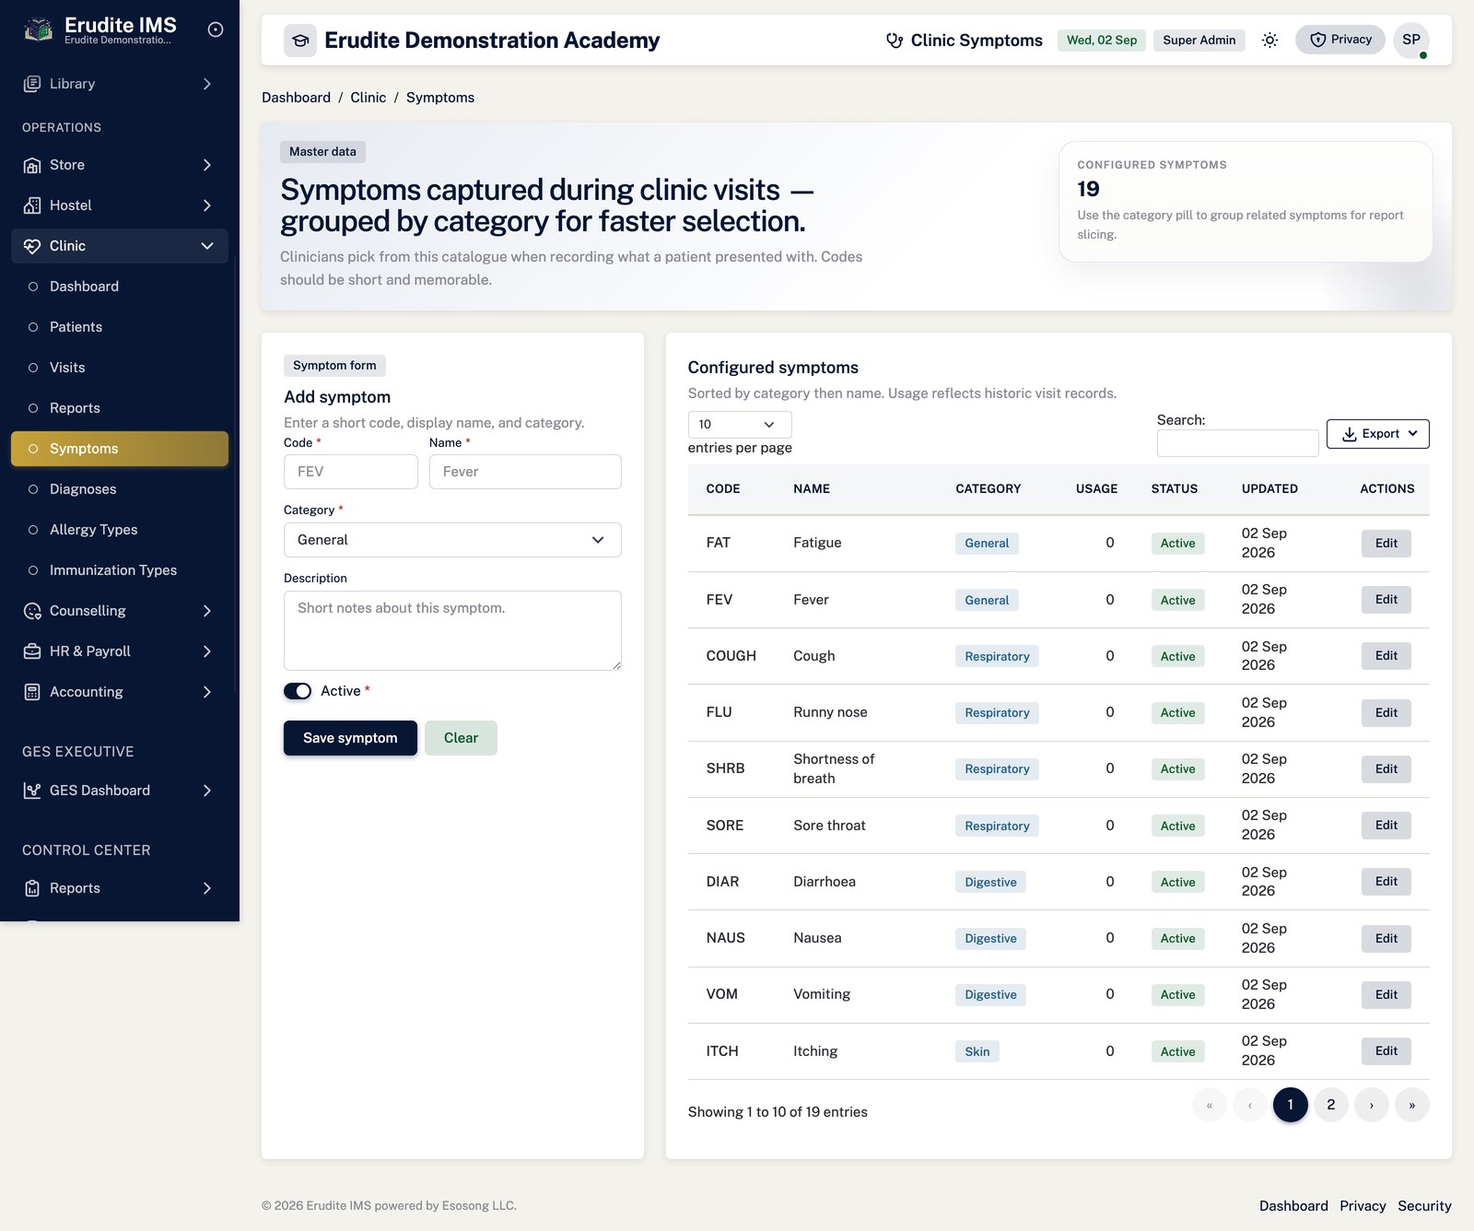Open the entries per page selector
The height and width of the screenshot is (1231, 1474).
click(740, 424)
